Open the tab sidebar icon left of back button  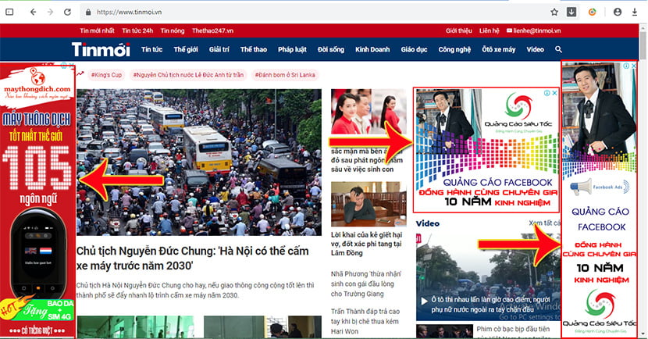click(9, 12)
